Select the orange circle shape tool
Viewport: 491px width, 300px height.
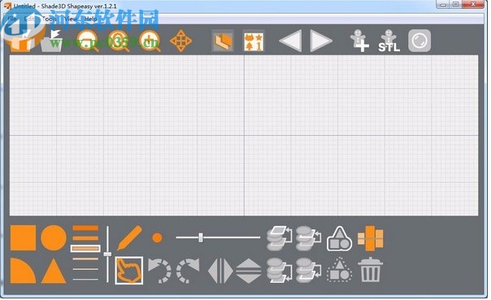click(x=54, y=237)
